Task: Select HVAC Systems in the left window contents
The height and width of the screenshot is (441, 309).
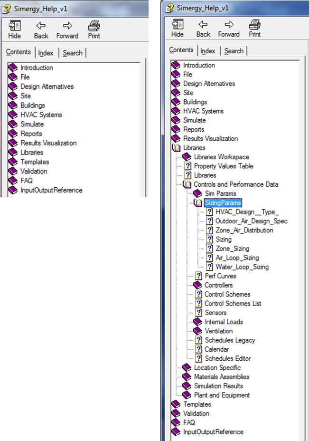Action: [x=41, y=115]
